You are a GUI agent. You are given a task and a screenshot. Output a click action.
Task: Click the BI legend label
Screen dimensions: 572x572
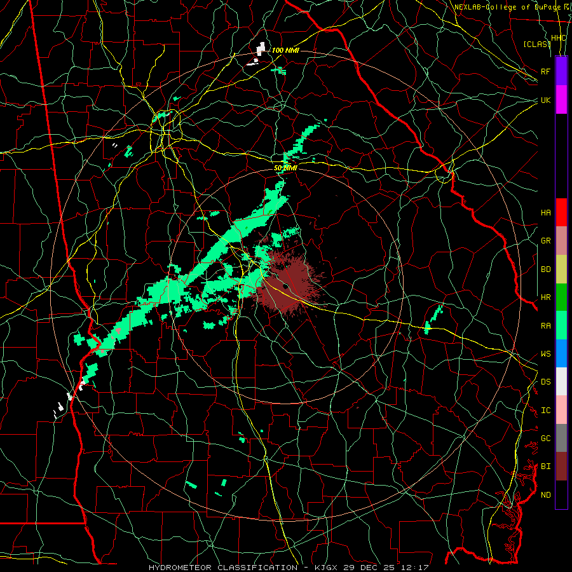coord(545,466)
